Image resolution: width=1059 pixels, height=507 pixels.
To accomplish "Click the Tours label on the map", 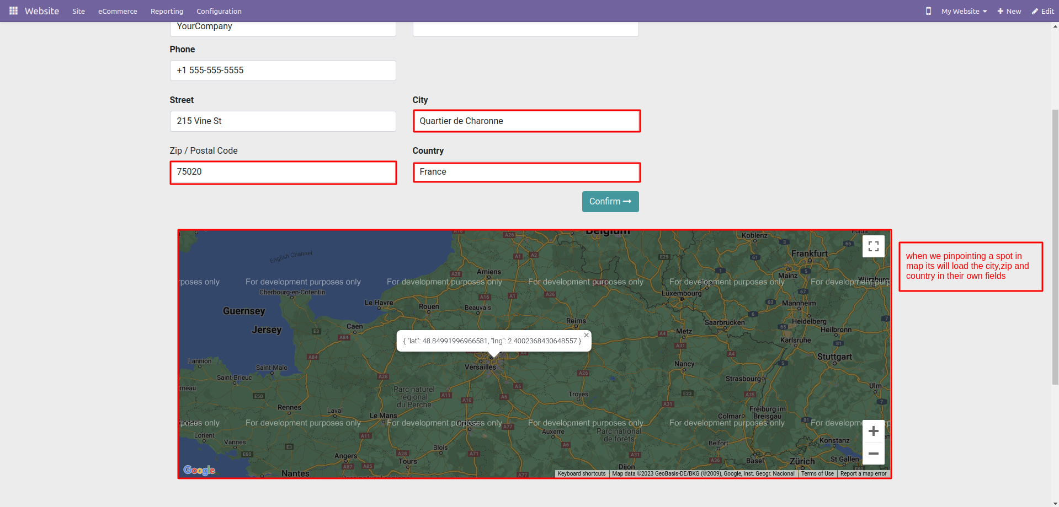I will 408,461.
